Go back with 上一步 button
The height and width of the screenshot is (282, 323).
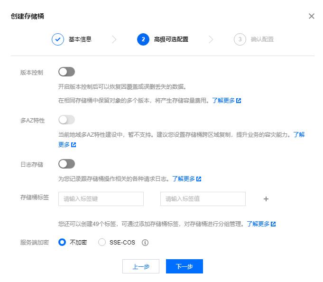[141, 266]
